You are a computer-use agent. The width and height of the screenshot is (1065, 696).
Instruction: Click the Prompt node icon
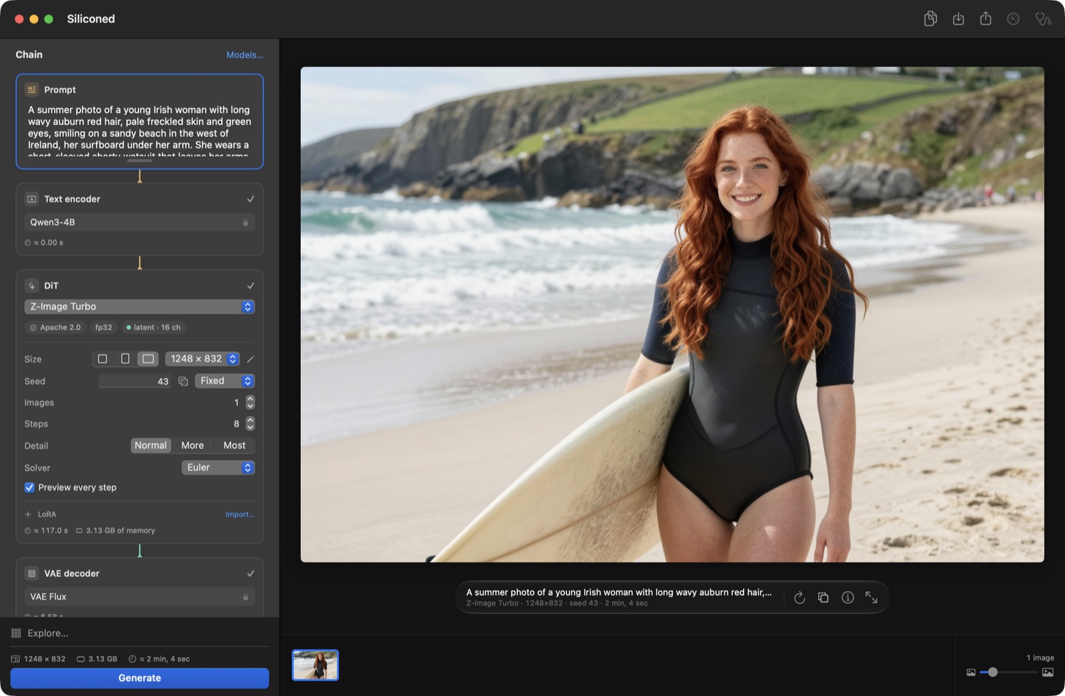point(31,89)
